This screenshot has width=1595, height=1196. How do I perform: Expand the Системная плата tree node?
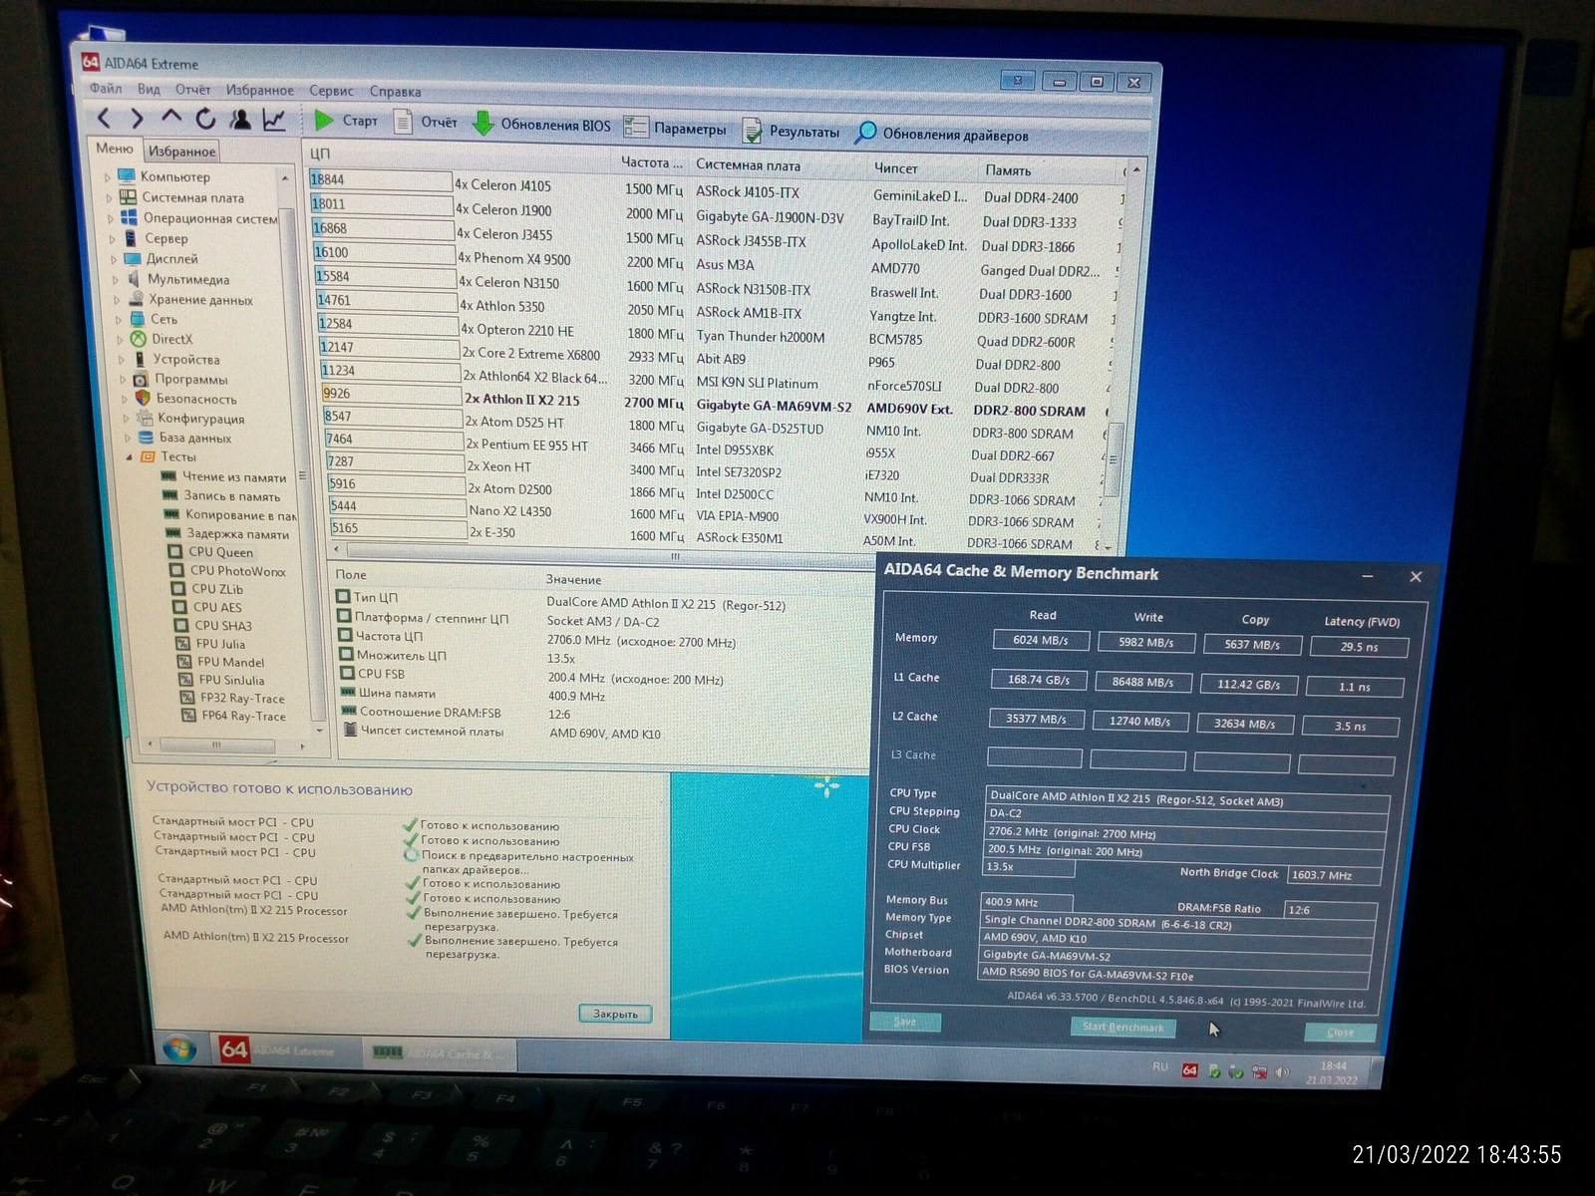click(110, 197)
